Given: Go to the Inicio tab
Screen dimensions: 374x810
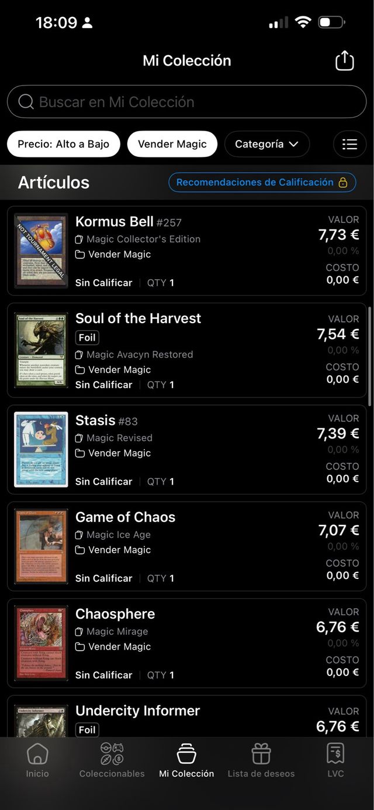Looking at the screenshot, I should tap(37, 754).
